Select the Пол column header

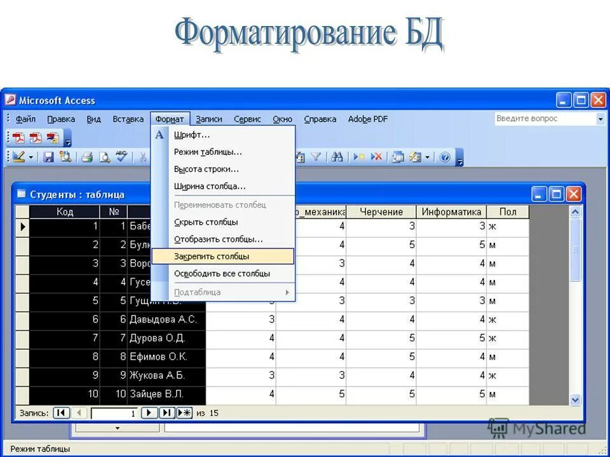click(508, 212)
